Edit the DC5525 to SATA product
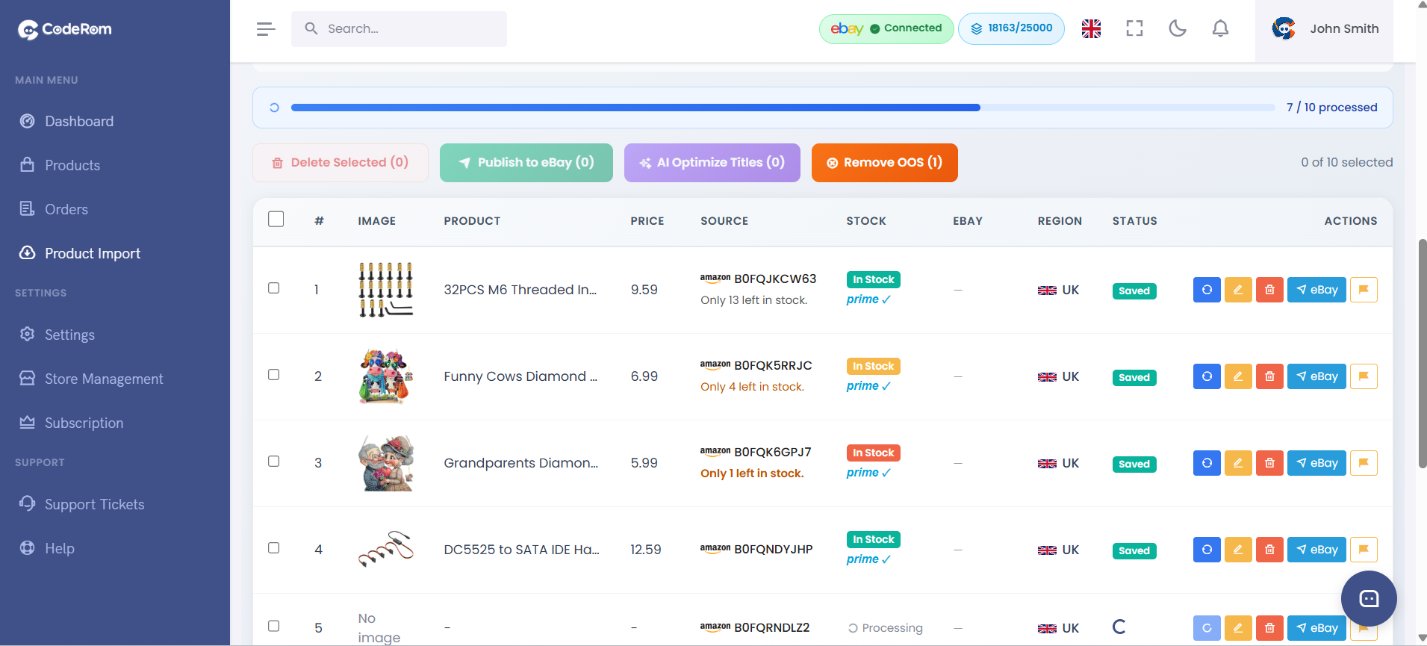The width and height of the screenshot is (1427, 646). coord(1238,550)
